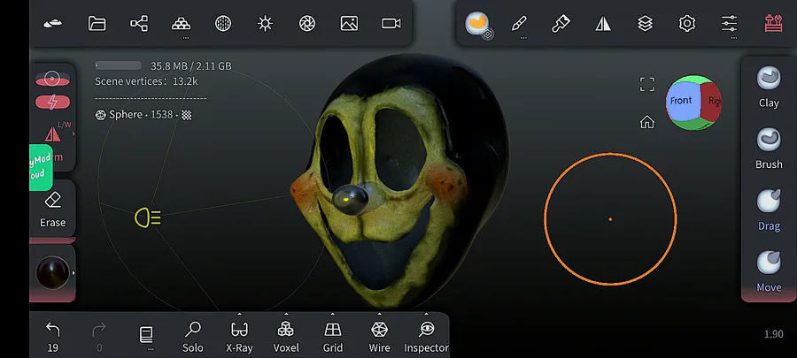
Task: Open the Nomad logo menu
Action: coord(53,23)
